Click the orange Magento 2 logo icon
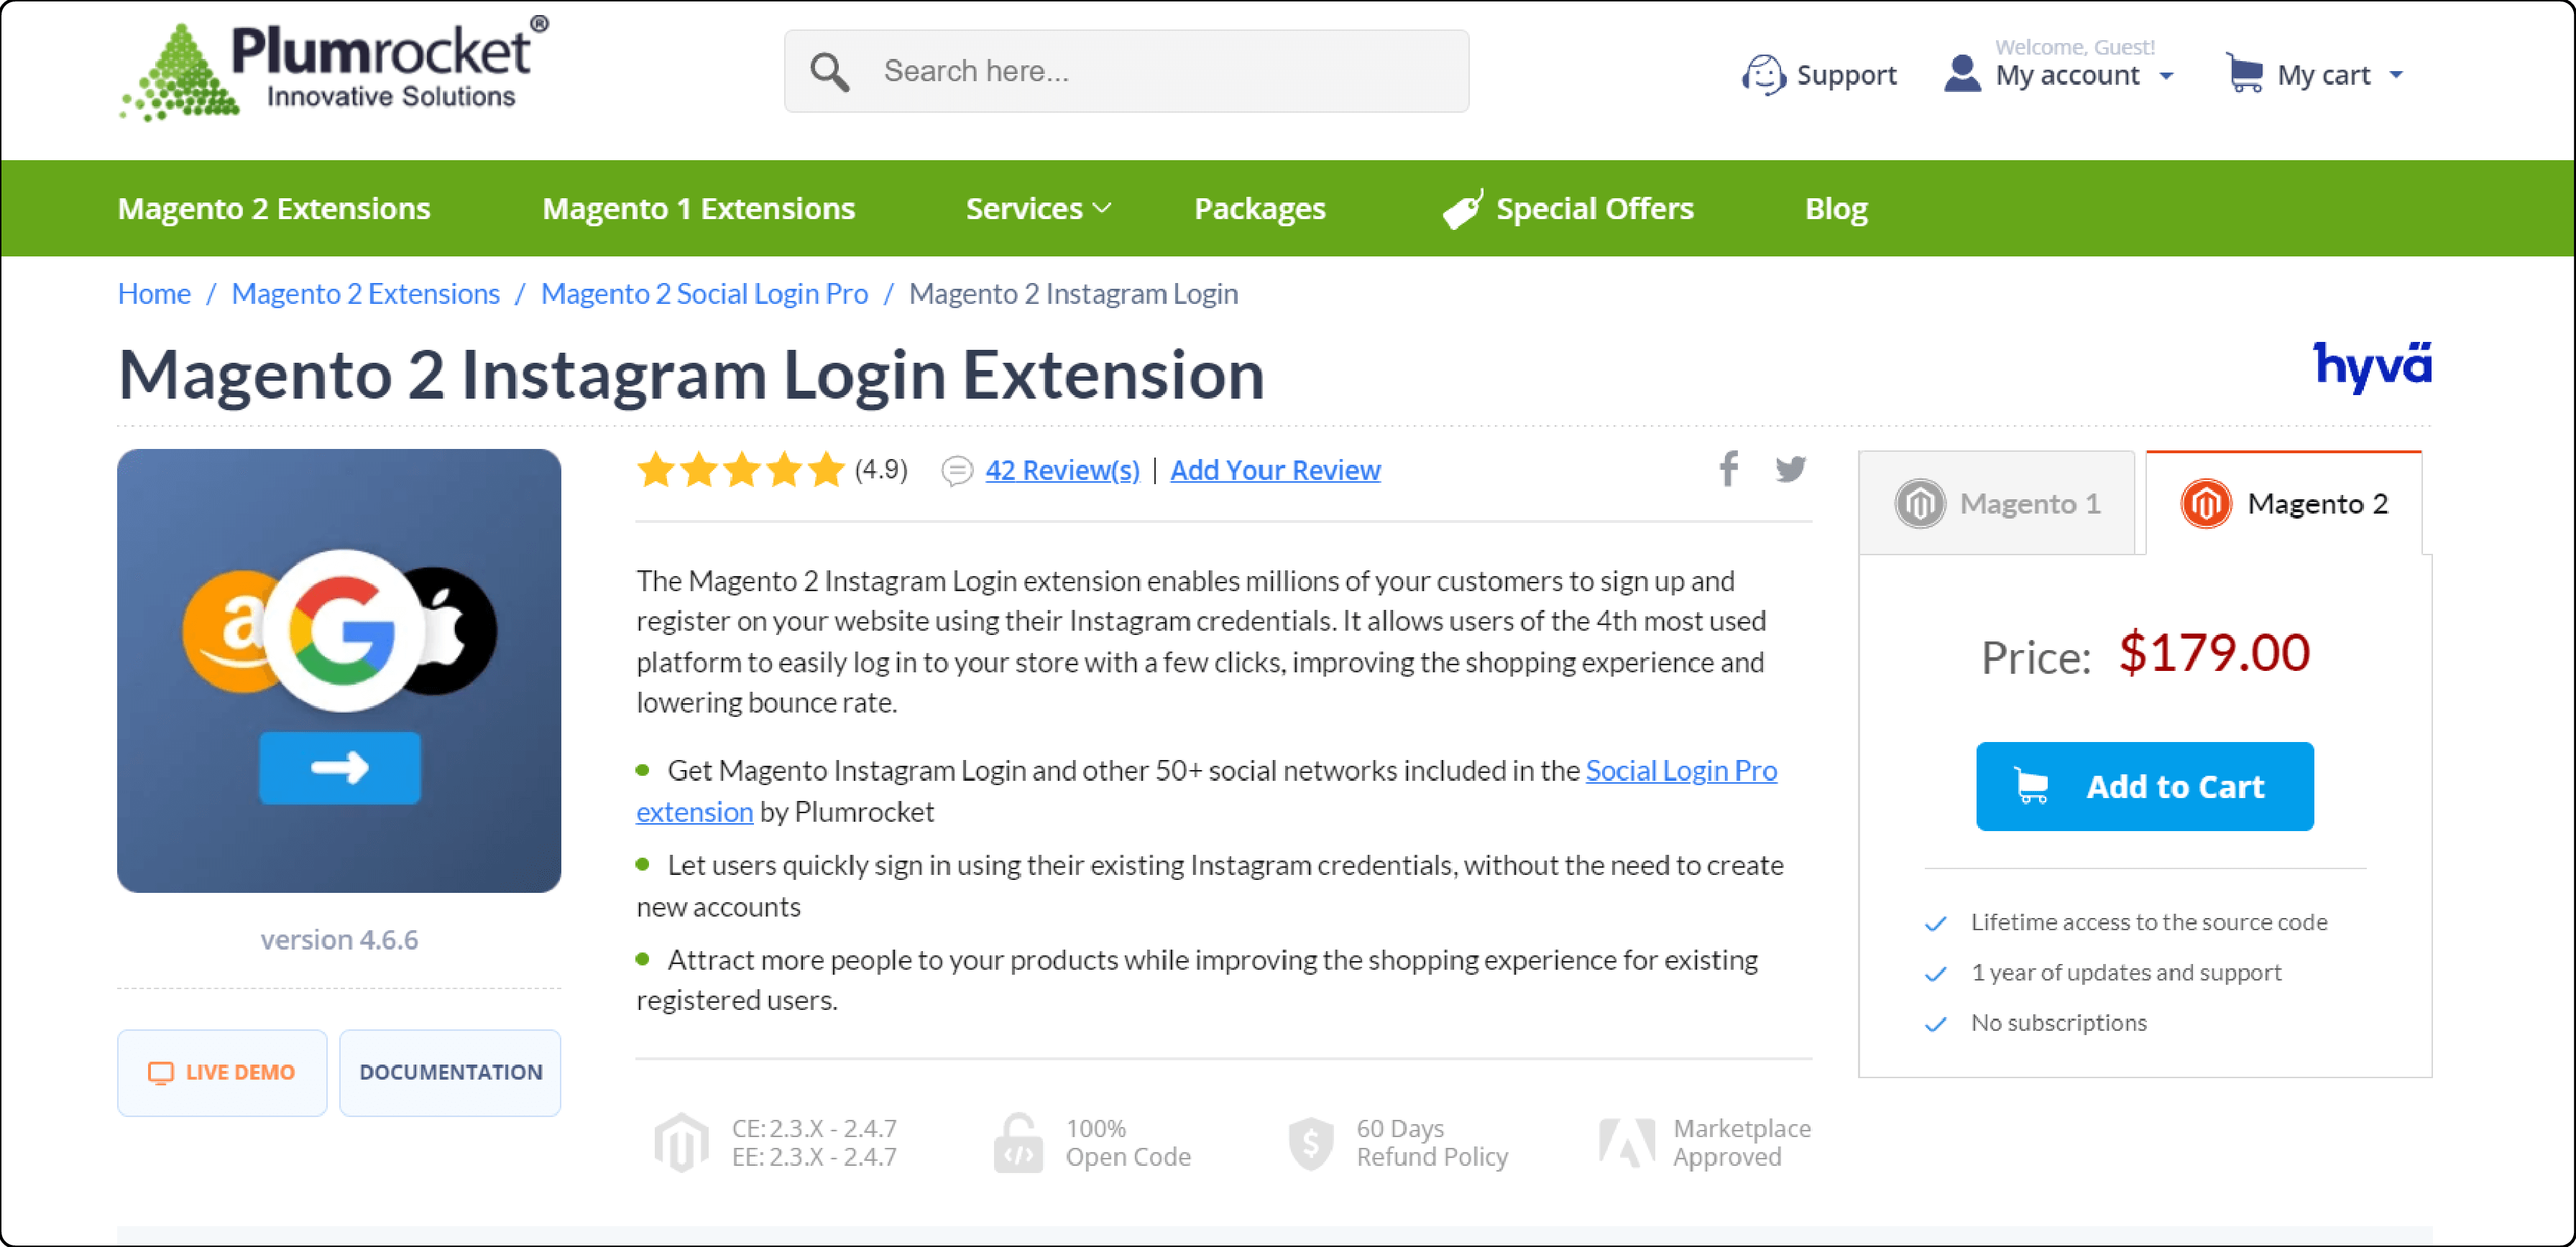This screenshot has width=2576, height=1247. point(2205,503)
